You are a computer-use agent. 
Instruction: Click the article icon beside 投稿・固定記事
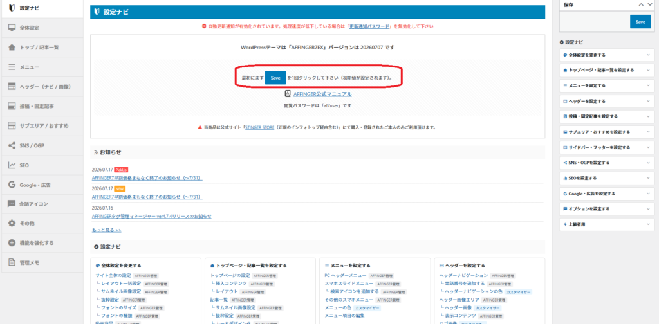(12, 106)
